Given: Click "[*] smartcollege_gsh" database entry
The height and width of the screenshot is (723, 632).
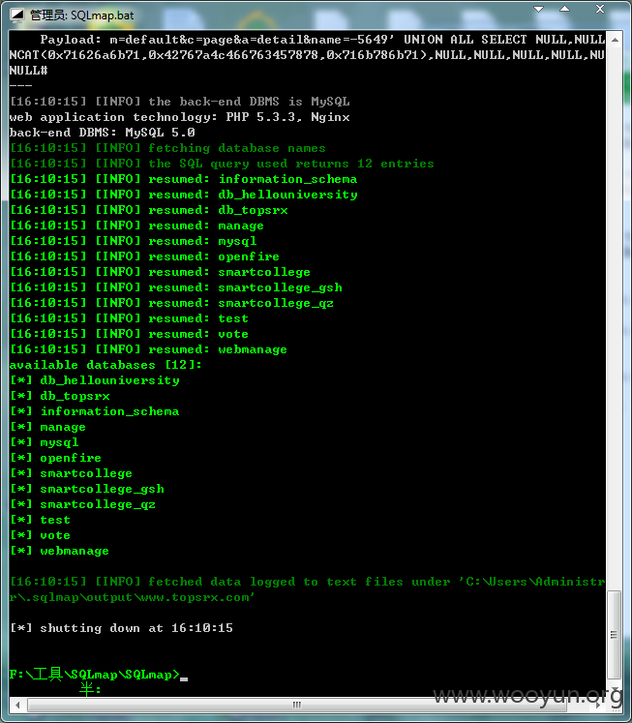Looking at the screenshot, I should pos(87,489).
